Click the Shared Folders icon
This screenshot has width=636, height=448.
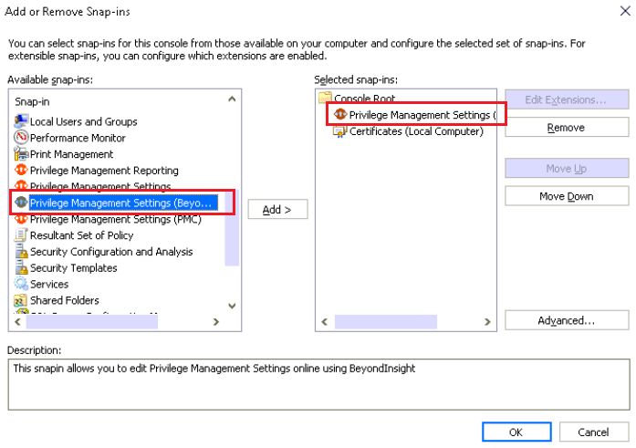pos(21,300)
